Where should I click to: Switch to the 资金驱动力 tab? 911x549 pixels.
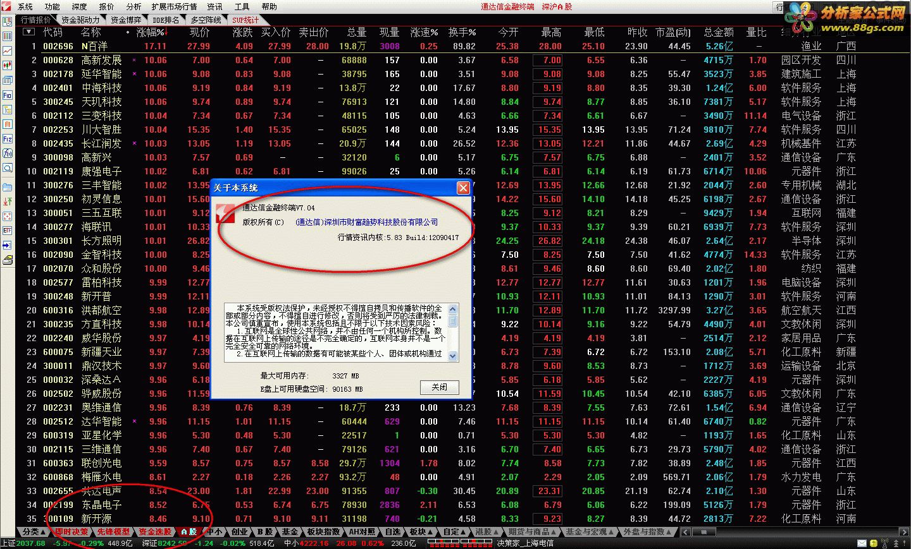pos(80,20)
